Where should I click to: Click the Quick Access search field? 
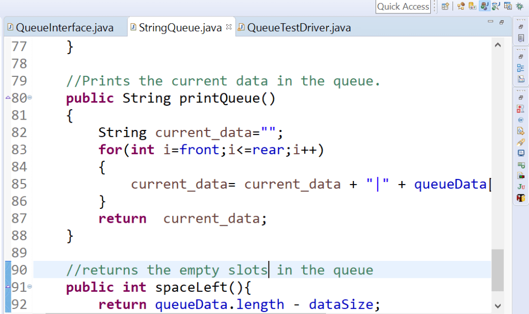pos(403,7)
